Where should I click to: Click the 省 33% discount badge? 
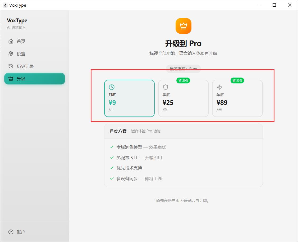point(237,80)
